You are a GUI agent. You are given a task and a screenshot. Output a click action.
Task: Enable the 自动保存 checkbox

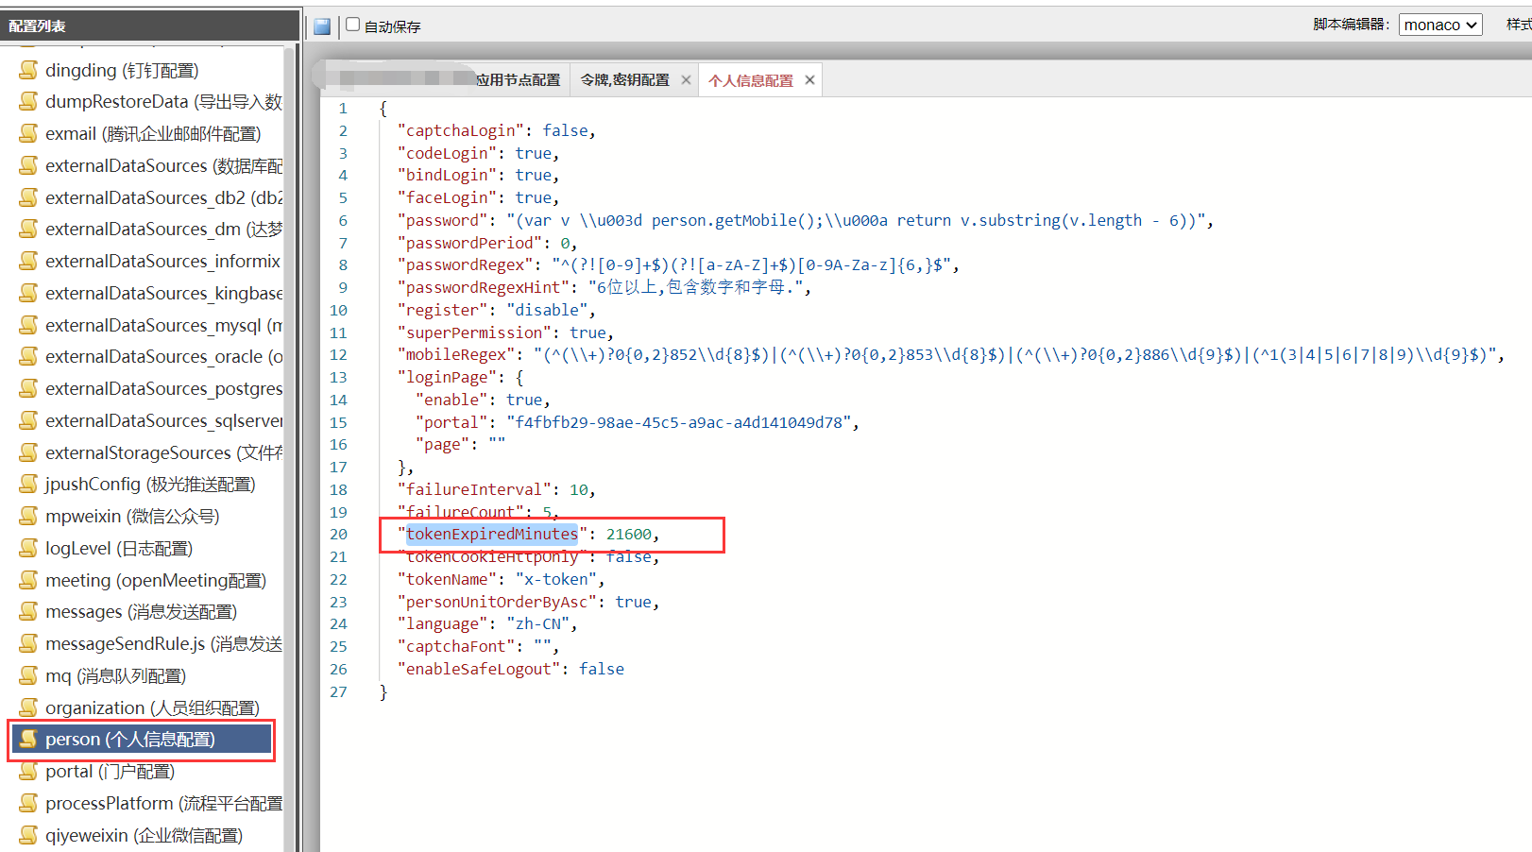point(353,25)
